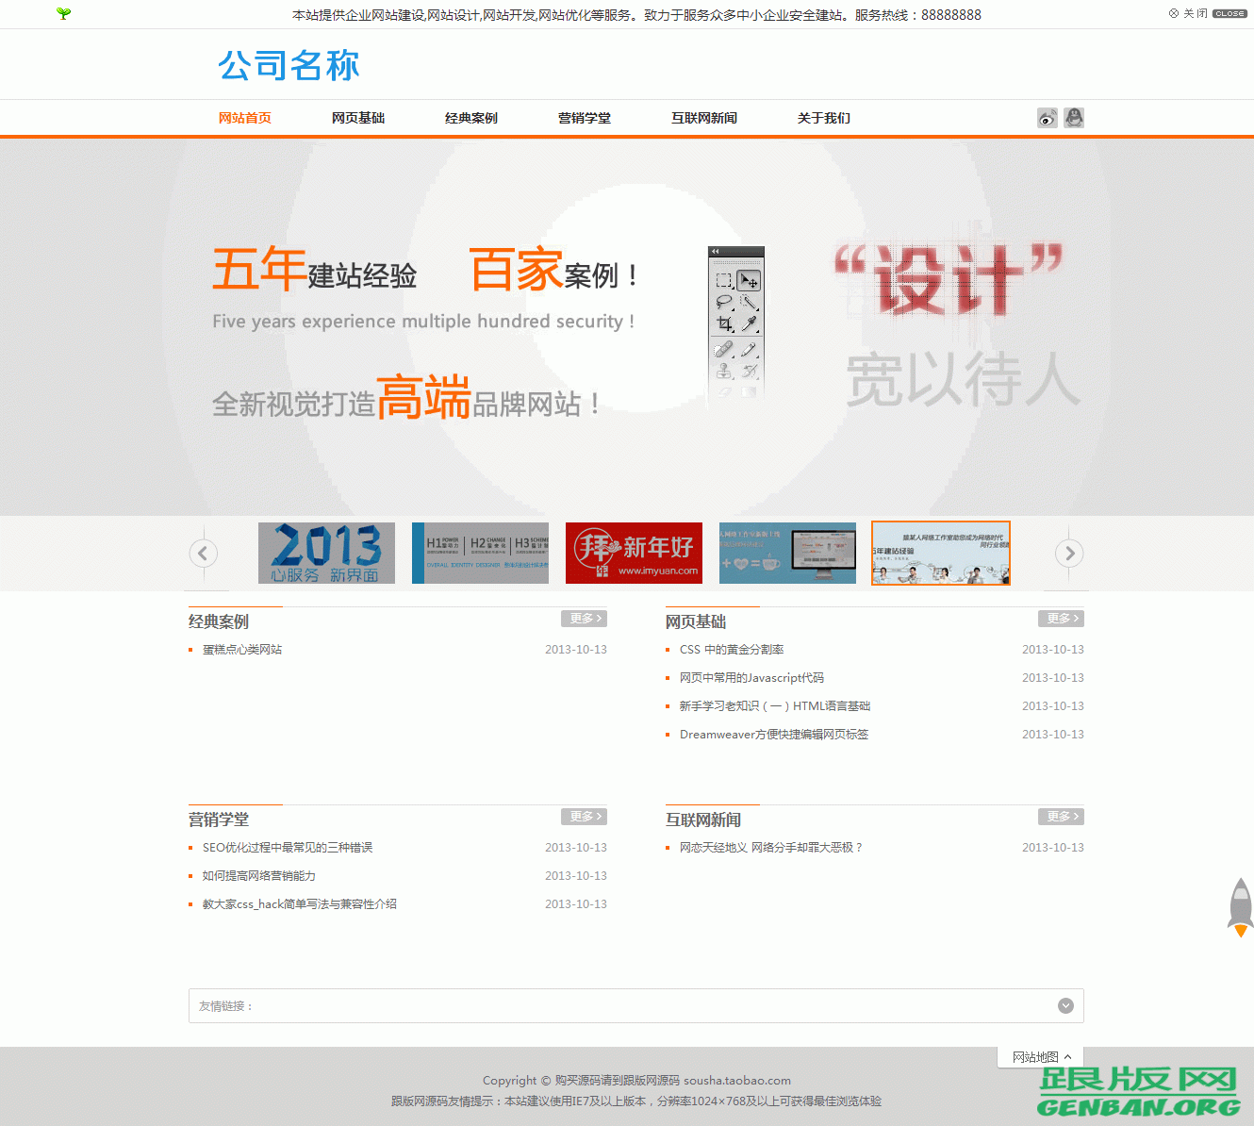Open the 关于我们 menu item
This screenshot has height=1126, width=1254.
(x=824, y=118)
